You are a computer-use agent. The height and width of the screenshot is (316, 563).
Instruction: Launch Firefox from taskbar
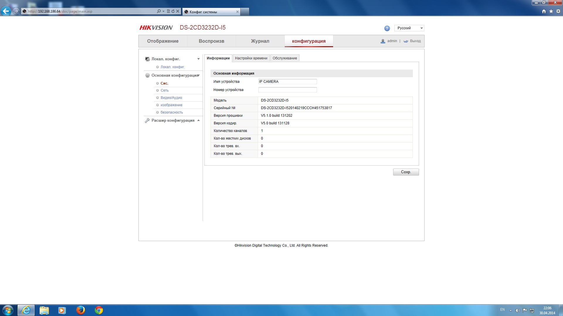pyautogui.click(x=80, y=310)
